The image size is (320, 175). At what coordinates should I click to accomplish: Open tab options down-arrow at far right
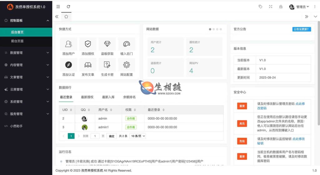coord(315,17)
